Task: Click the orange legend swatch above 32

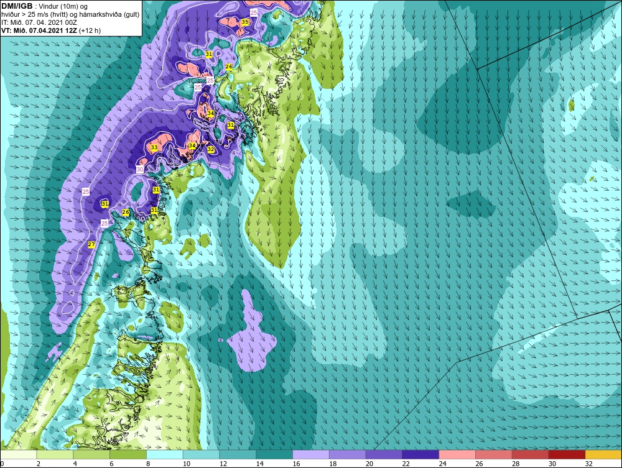Action: point(603,454)
